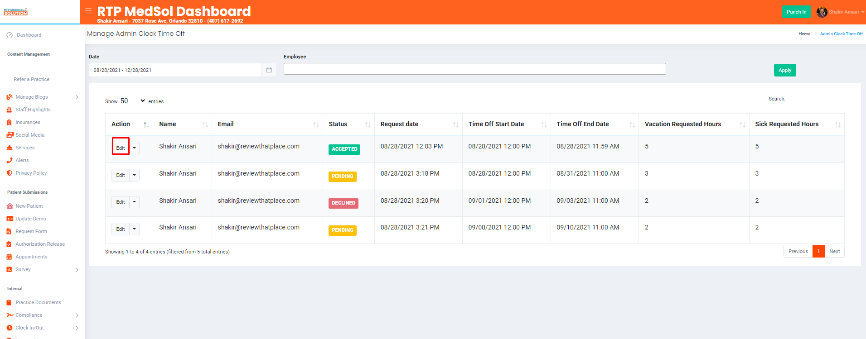Click the Punch In button
This screenshot has height=339, width=866.
pyautogui.click(x=796, y=12)
